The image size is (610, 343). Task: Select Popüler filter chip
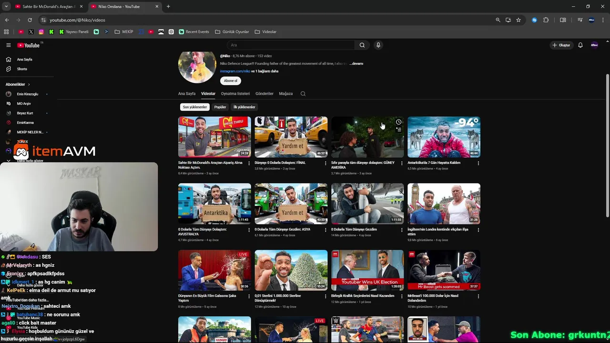pos(220,107)
